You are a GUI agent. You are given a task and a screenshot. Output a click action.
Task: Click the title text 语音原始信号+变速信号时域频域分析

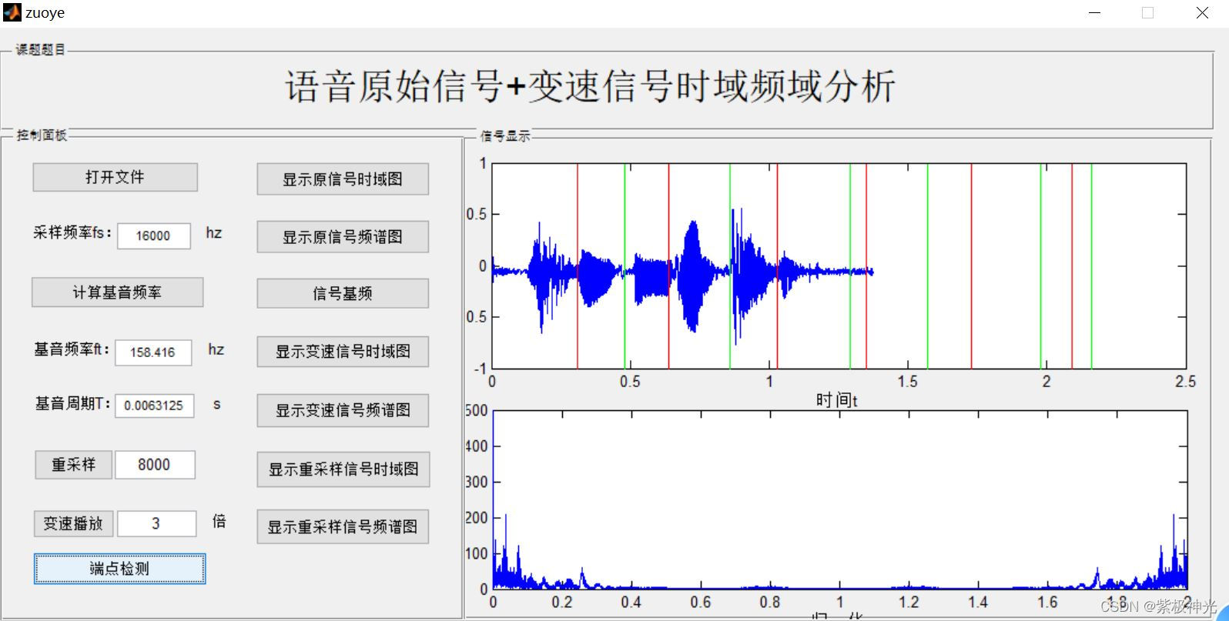(591, 86)
